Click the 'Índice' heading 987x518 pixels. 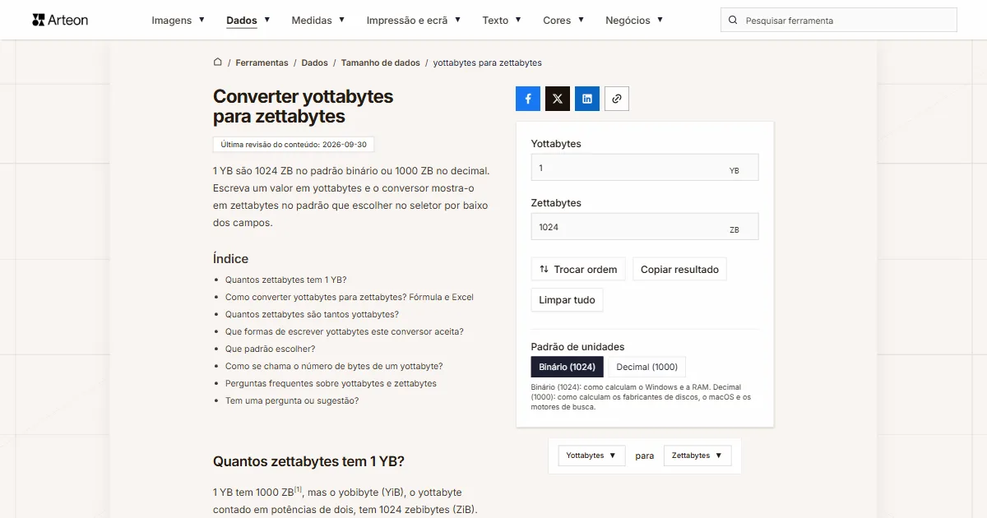click(230, 258)
